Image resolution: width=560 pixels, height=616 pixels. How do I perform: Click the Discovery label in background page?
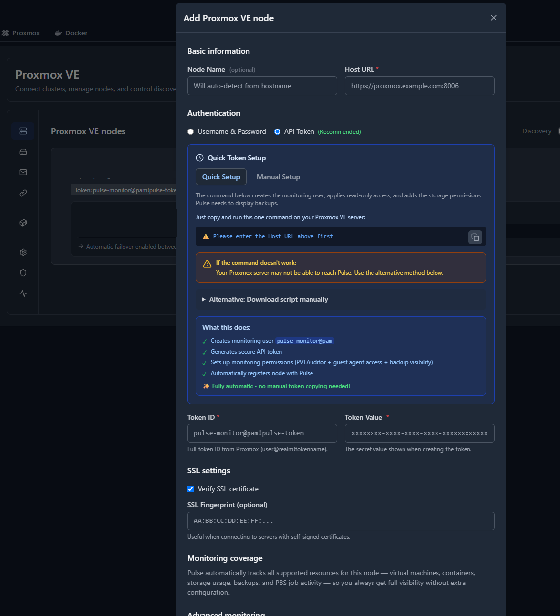536,131
